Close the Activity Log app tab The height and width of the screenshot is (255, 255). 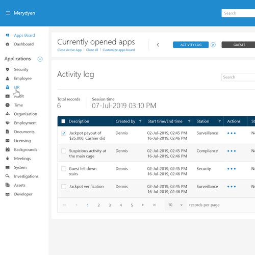pyautogui.click(x=213, y=45)
